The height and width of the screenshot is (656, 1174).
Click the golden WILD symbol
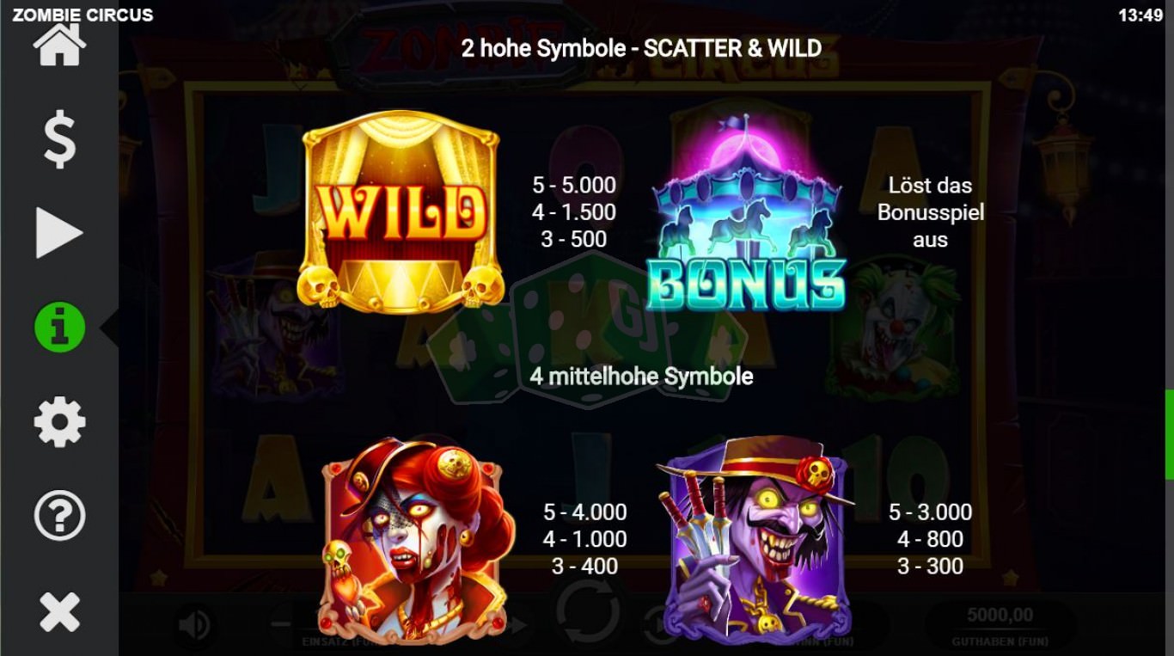tap(401, 211)
